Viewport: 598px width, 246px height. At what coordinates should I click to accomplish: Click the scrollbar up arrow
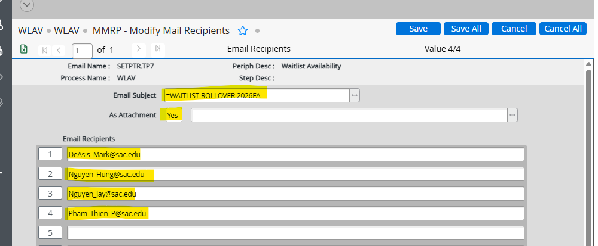(x=589, y=64)
